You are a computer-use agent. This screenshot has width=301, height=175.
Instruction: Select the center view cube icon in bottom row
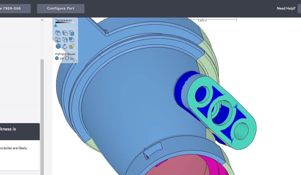point(64,39)
